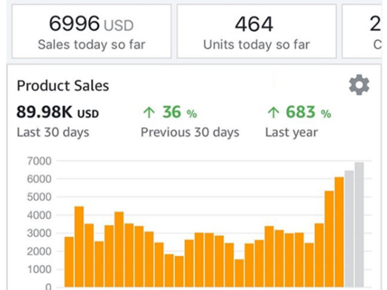Image resolution: width=387 pixels, height=290 pixels.
Task: Click the 7000 axis label
Action: pos(39,161)
